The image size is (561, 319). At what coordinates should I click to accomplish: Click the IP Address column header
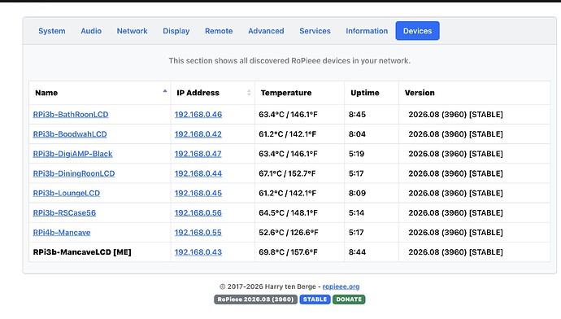click(x=213, y=93)
